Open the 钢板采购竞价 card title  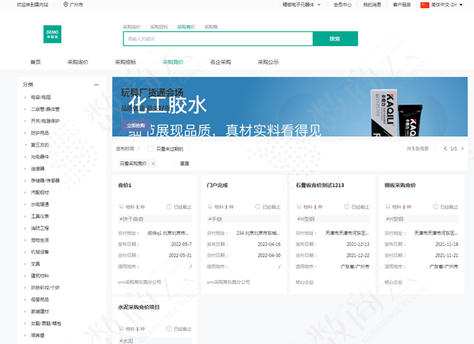(x=400, y=185)
